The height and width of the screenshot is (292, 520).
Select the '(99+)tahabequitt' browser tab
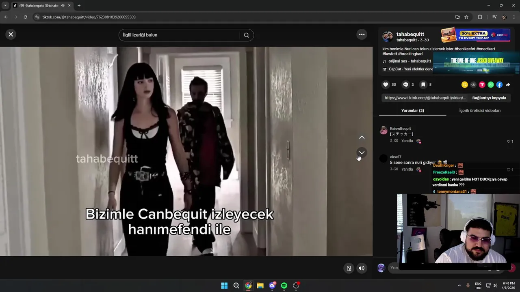pos(39,5)
